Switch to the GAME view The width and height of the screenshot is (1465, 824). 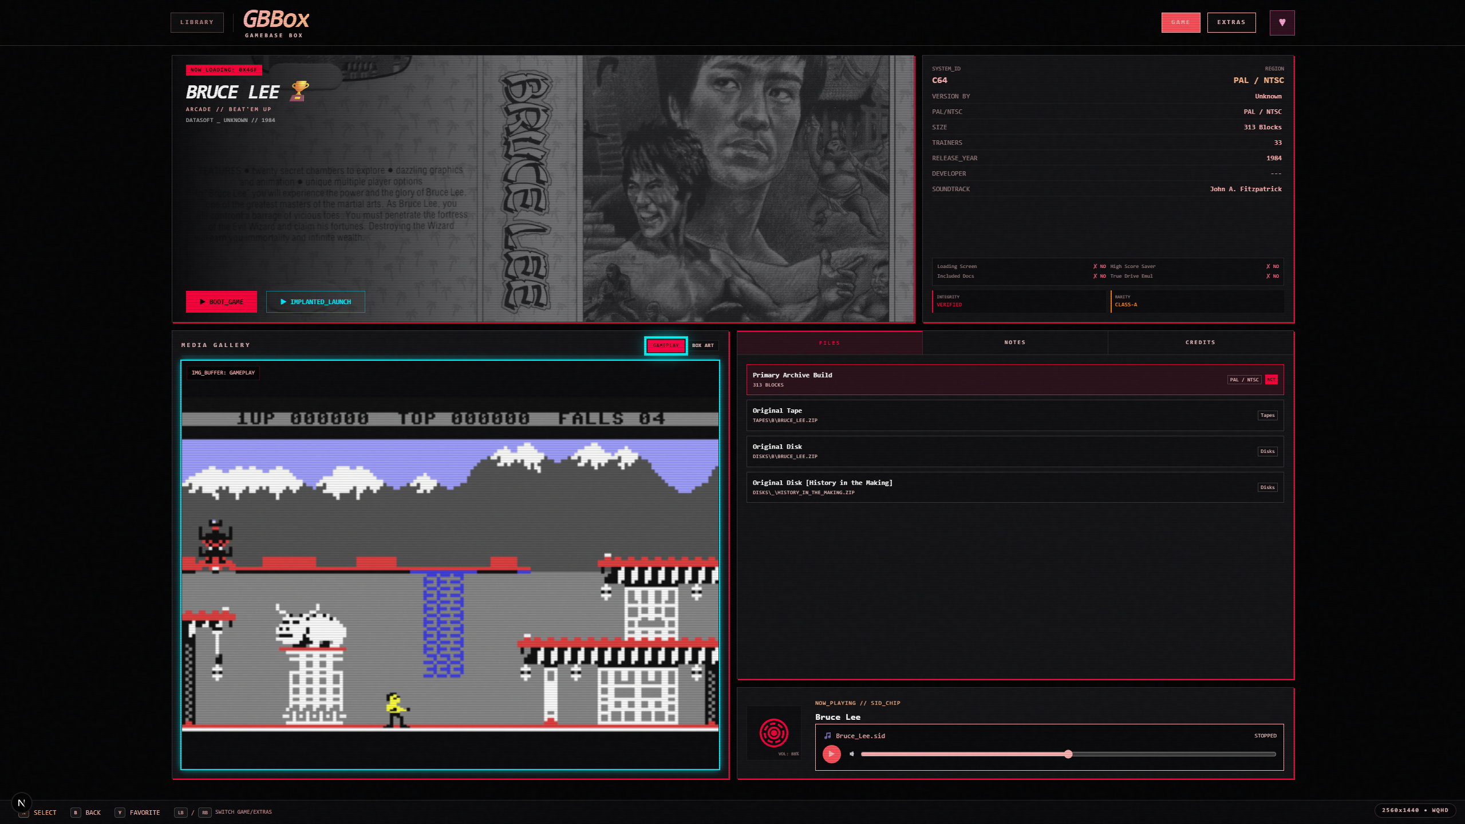tap(1180, 22)
